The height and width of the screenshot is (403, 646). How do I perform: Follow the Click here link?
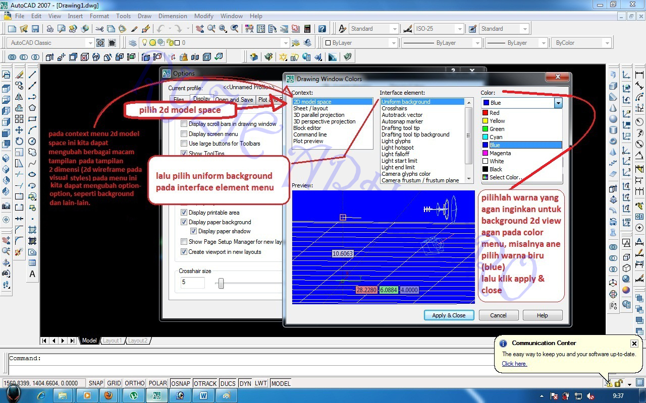[514, 364]
